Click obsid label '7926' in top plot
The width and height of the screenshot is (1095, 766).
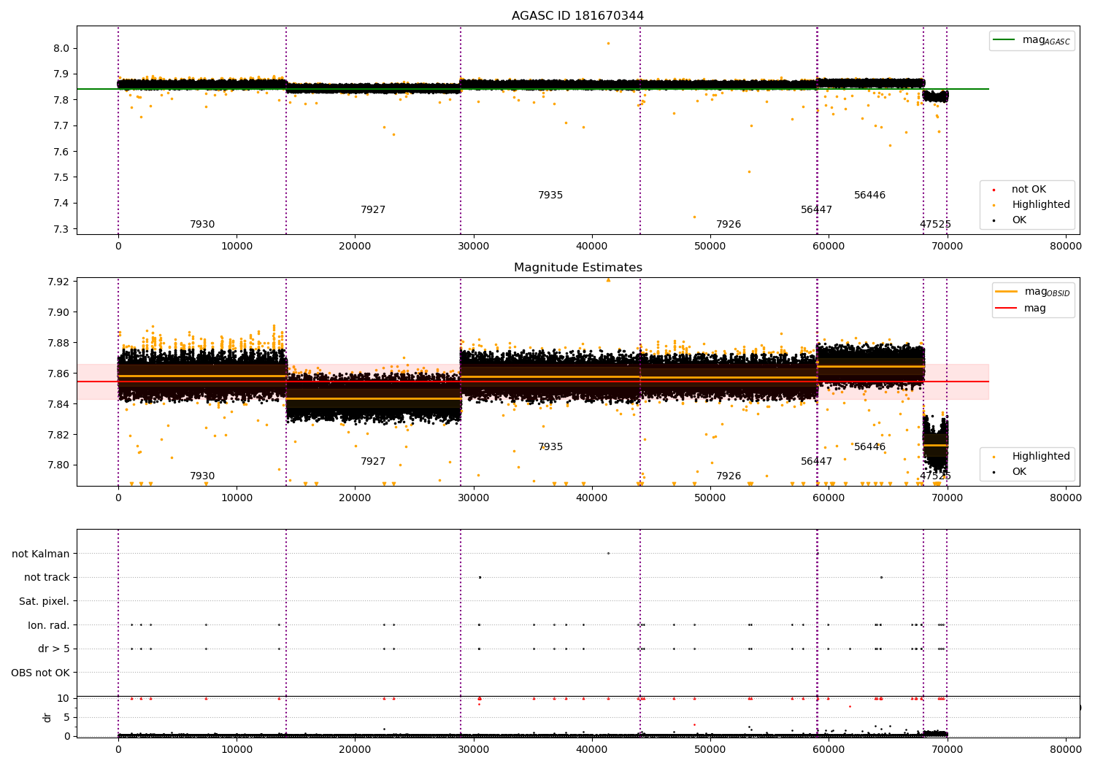coord(729,225)
